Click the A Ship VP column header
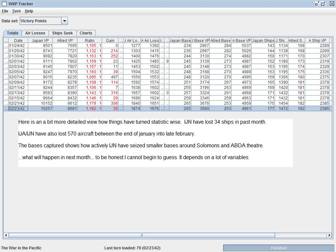The image size is (336, 252). [317, 40]
